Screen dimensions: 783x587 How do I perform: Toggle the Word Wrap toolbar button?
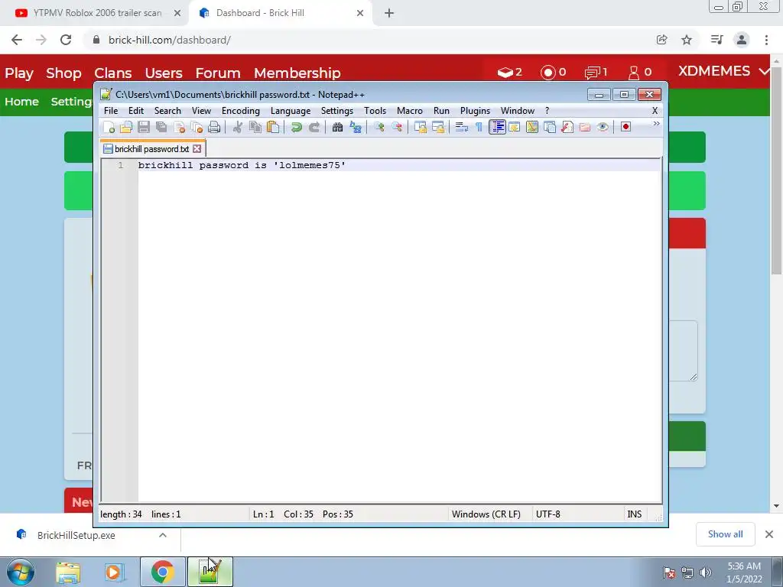461,128
